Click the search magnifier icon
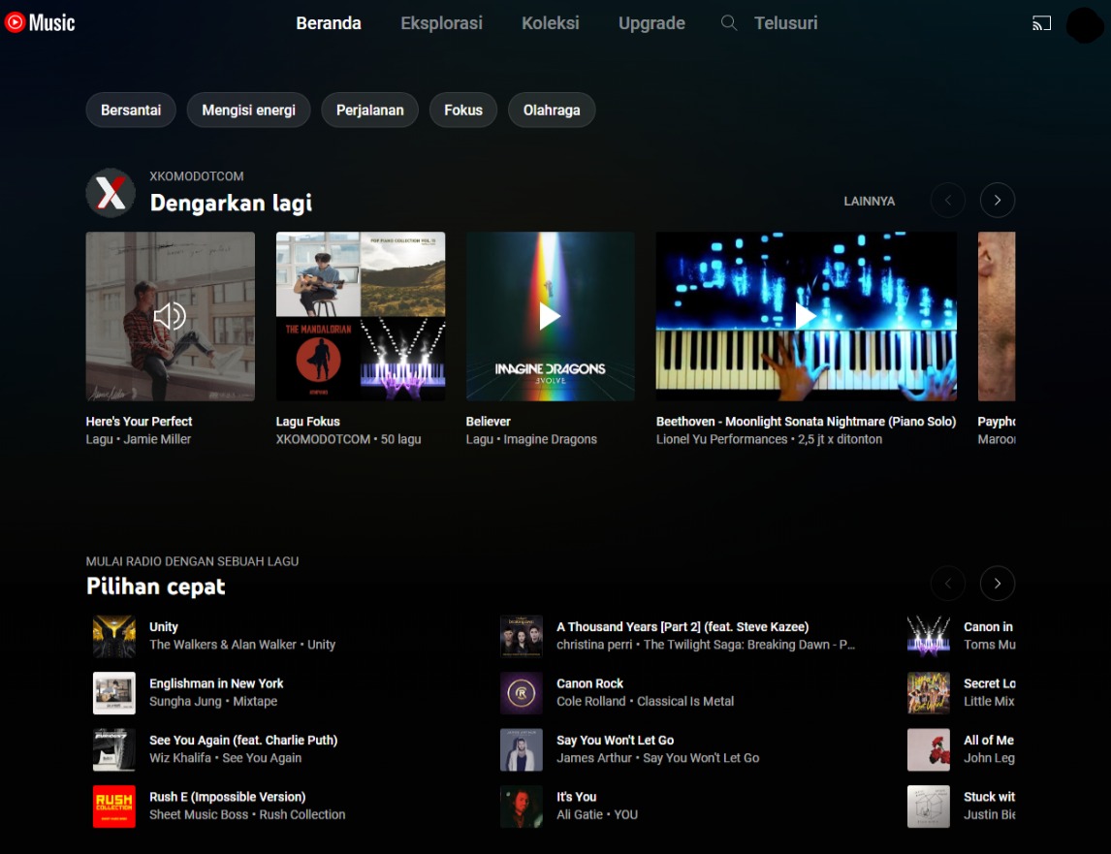The width and height of the screenshot is (1111, 854). [728, 23]
